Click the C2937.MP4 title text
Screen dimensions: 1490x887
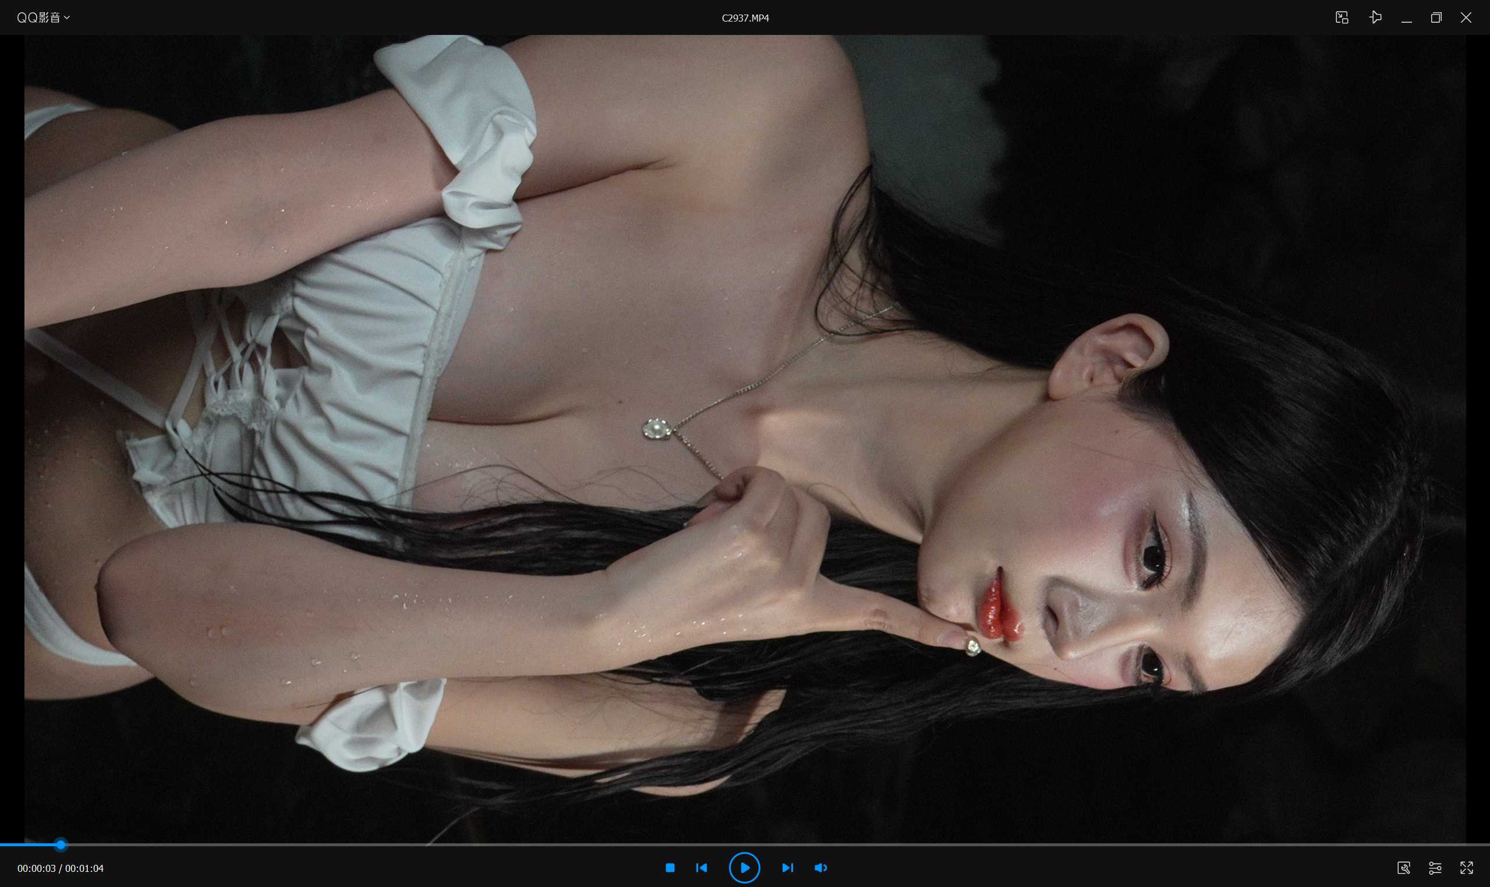click(745, 18)
